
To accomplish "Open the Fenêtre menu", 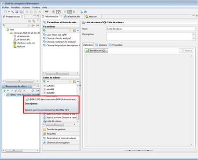I will [36, 7].
